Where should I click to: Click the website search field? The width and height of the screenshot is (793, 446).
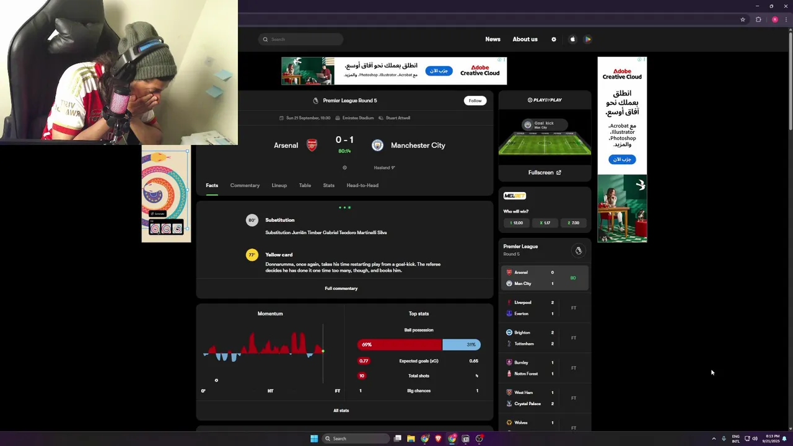[300, 39]
